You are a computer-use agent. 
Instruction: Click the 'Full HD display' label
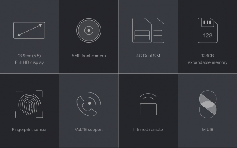[29, 62]
